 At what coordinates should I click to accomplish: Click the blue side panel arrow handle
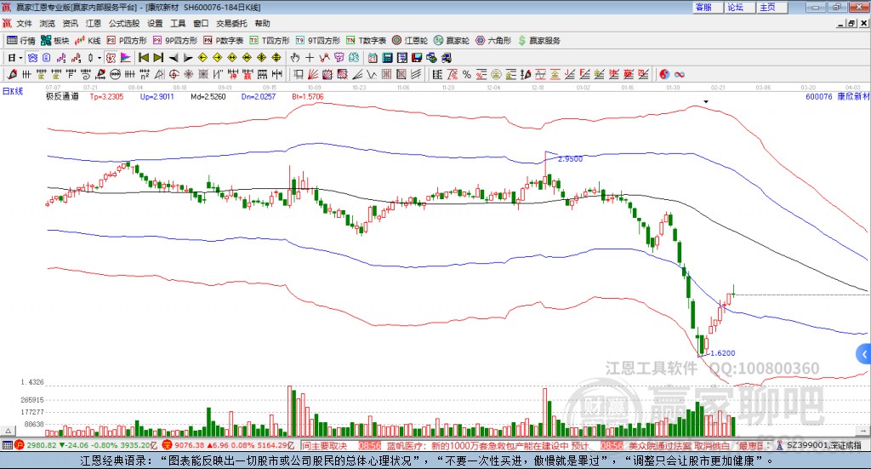(x=864, y=354)
